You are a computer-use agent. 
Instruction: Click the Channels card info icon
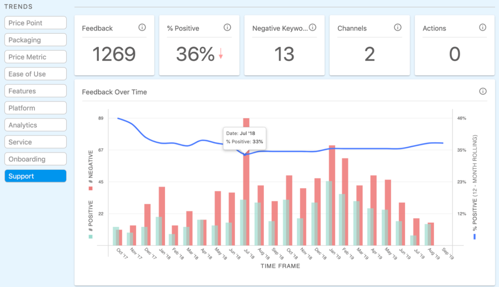[x=397, y=27]
